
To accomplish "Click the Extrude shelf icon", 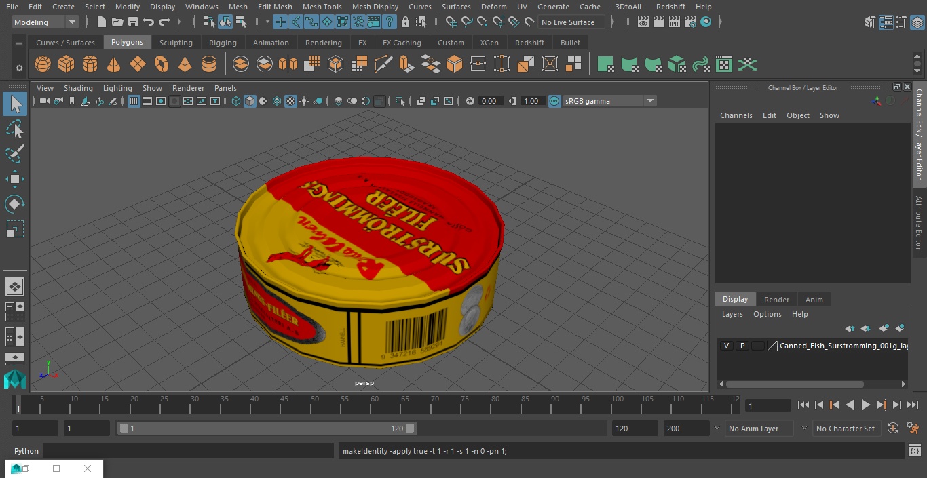I will (406, 64).
